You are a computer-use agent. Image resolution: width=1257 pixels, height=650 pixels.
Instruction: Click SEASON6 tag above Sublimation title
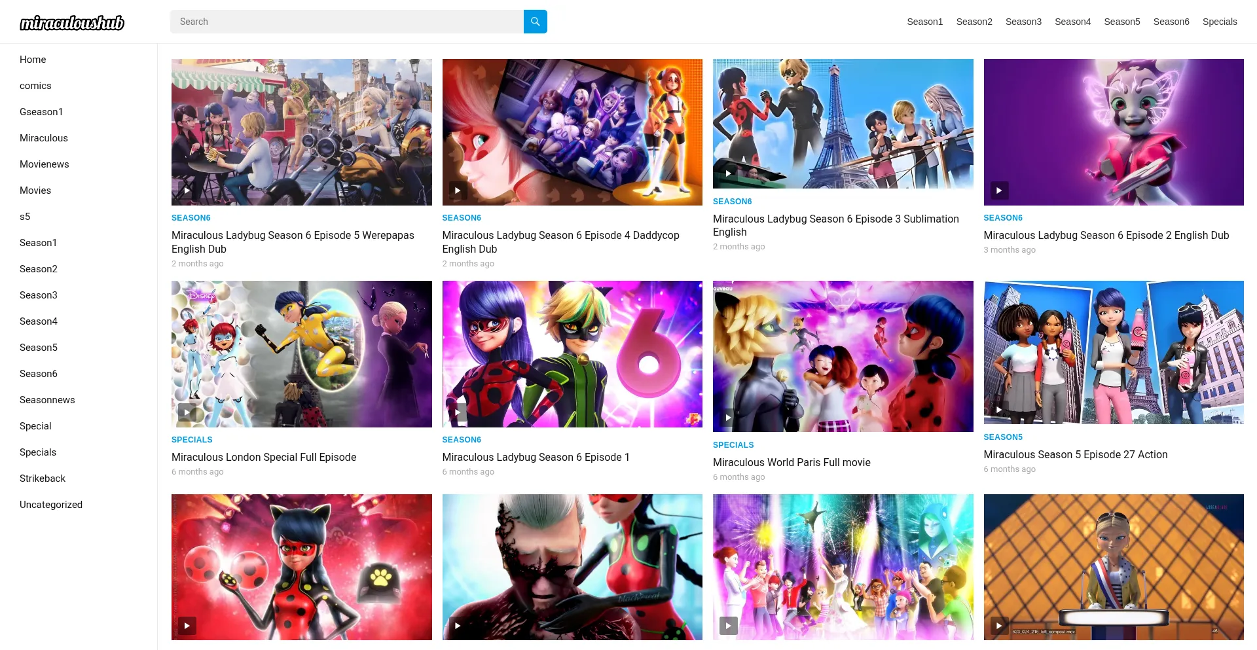[733, 202]
